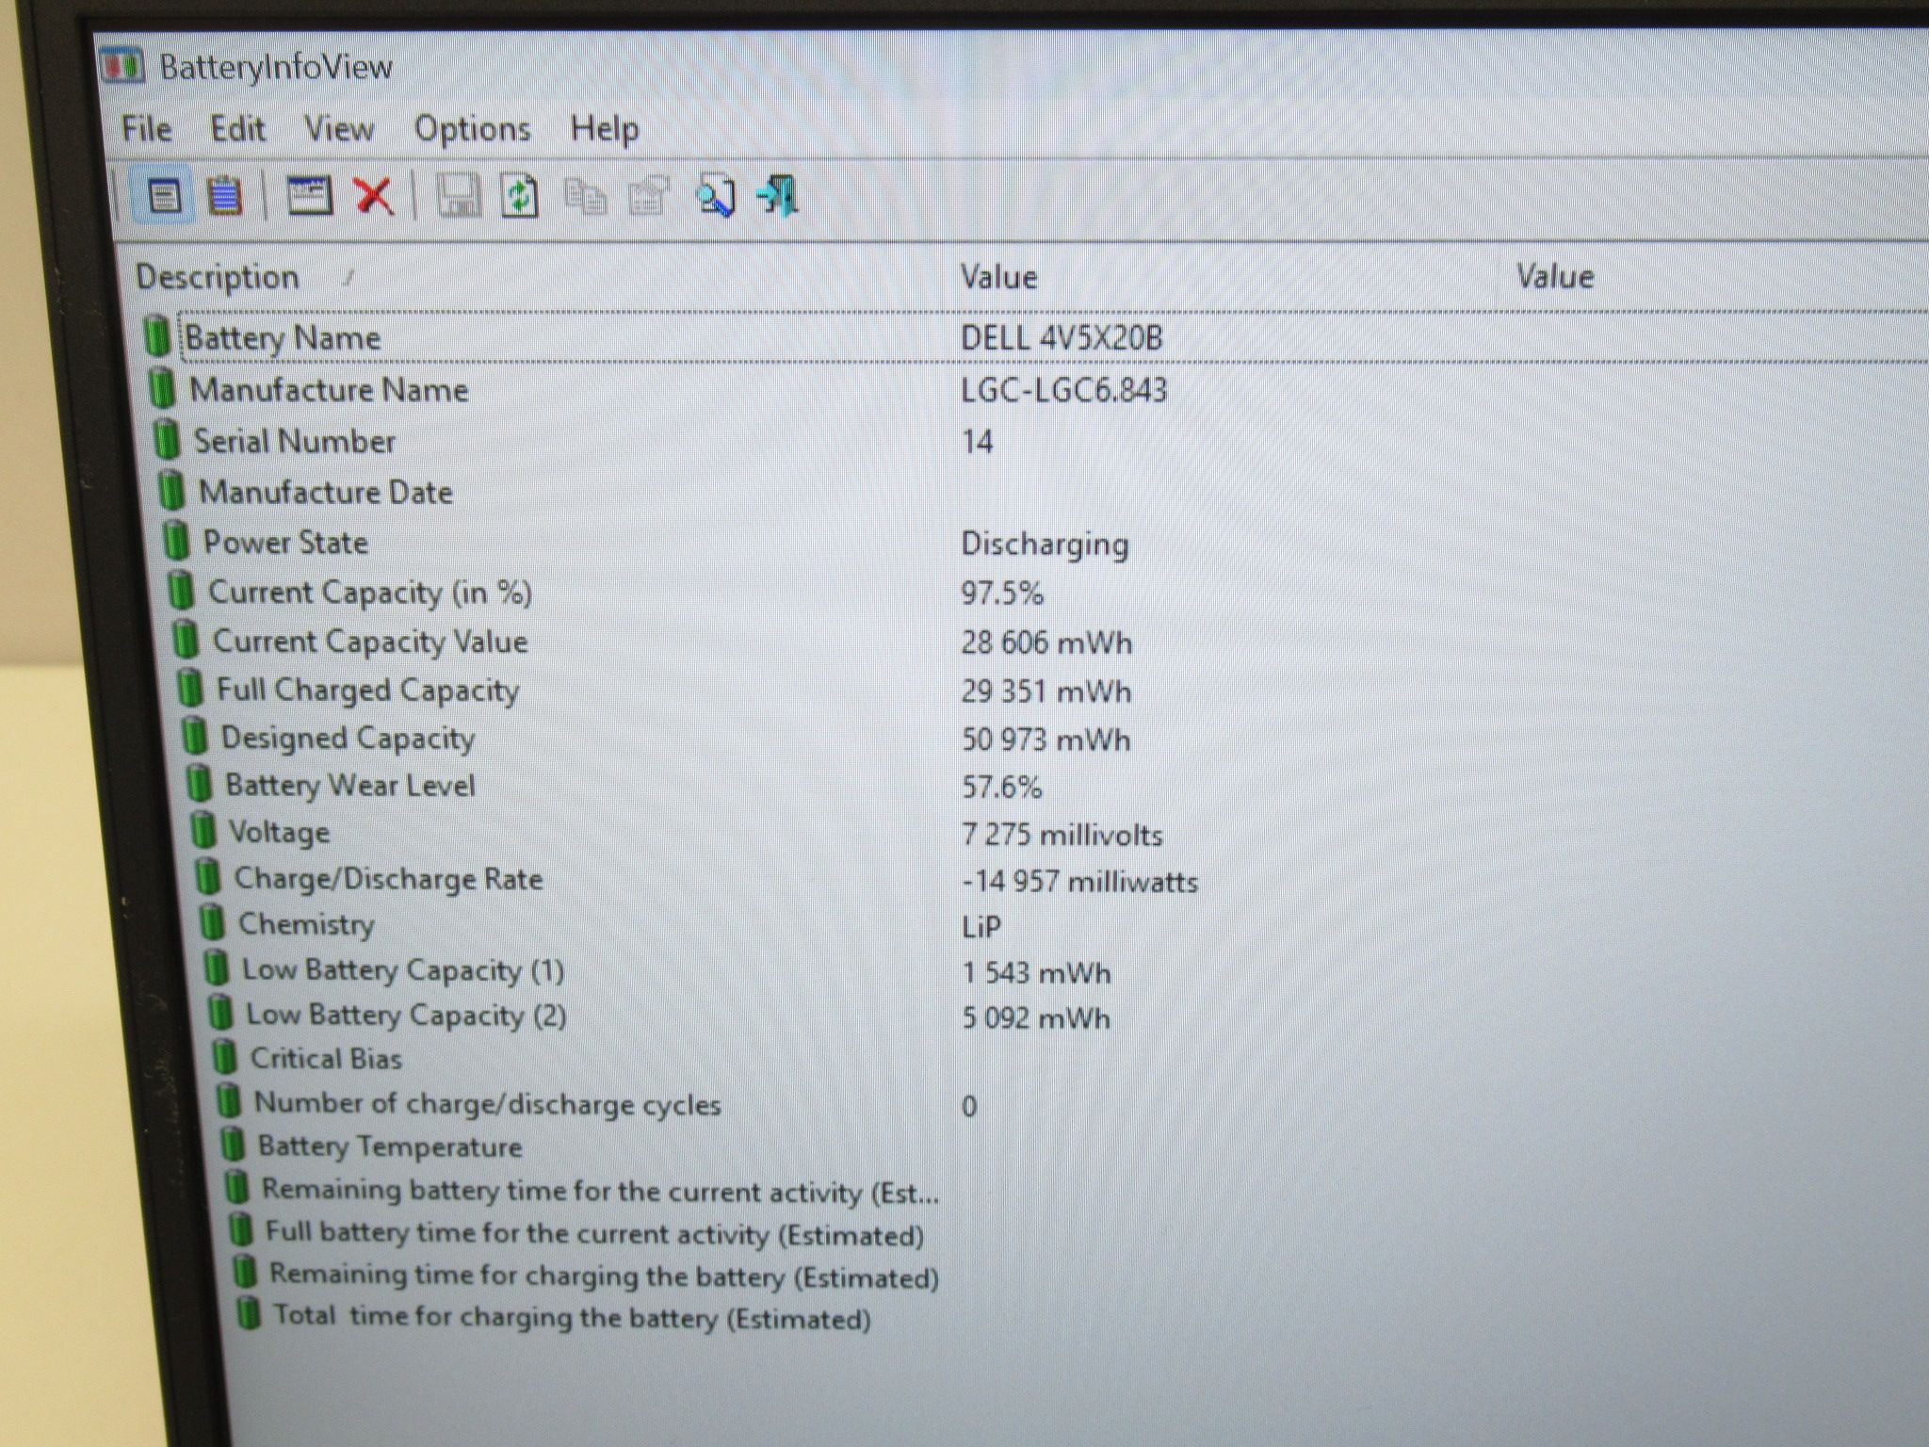Switch to the Show Battery Log toolbar icon
Screen dimensions: 1929x1447
pyautogui.click(x=224, y=196)
